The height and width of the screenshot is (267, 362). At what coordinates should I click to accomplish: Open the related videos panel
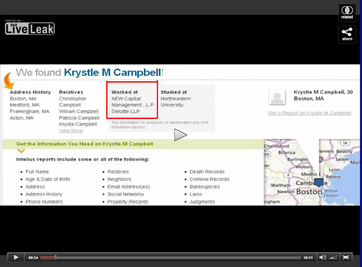click(x=347, y=12)
